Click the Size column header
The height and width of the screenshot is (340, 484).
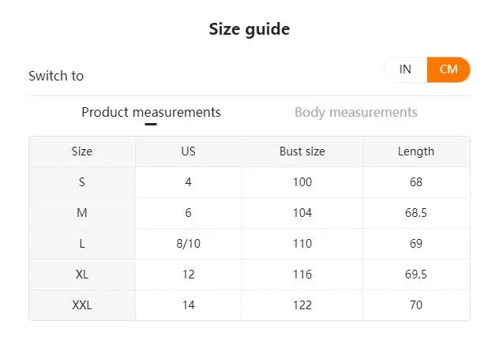pyautogui.click(x=82, y=151)
